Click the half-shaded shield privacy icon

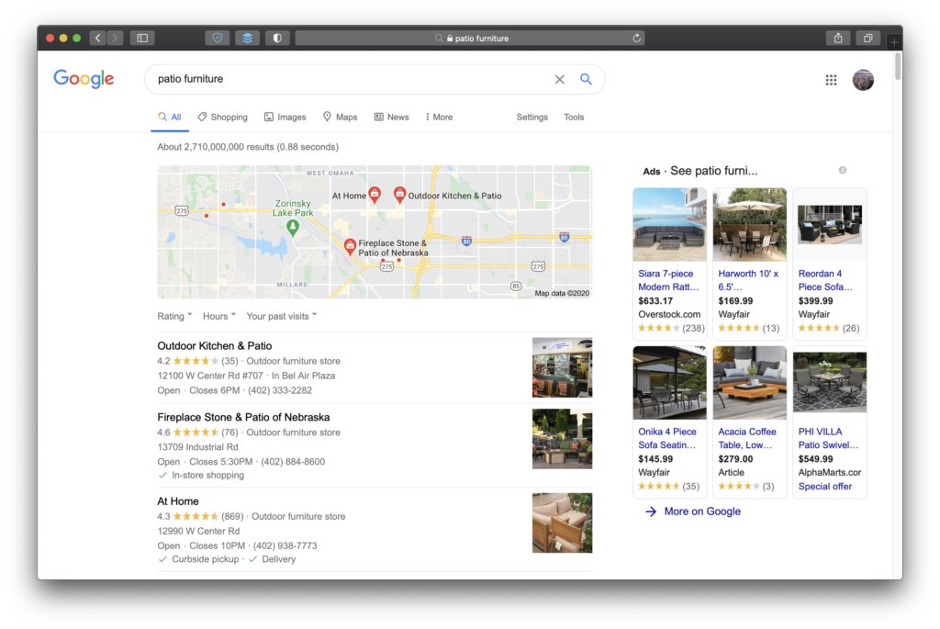point(277,38)
